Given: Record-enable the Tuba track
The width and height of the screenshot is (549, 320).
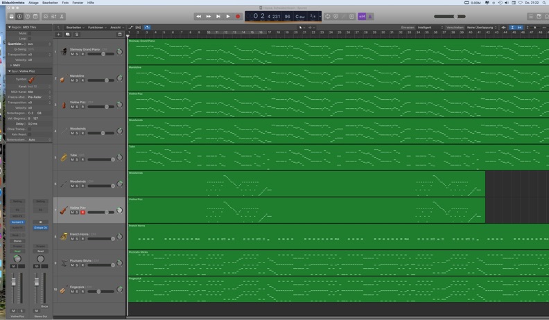Looking at the screenshot, I should pyautogui.click(x=82, y=159).
